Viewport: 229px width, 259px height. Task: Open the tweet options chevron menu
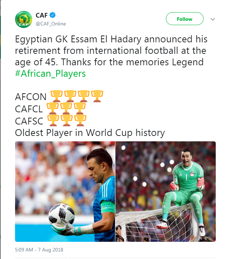[213, 19]
